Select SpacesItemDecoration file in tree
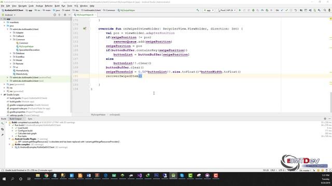This screenshot has height=186, width=332. (x=29, y=50)
